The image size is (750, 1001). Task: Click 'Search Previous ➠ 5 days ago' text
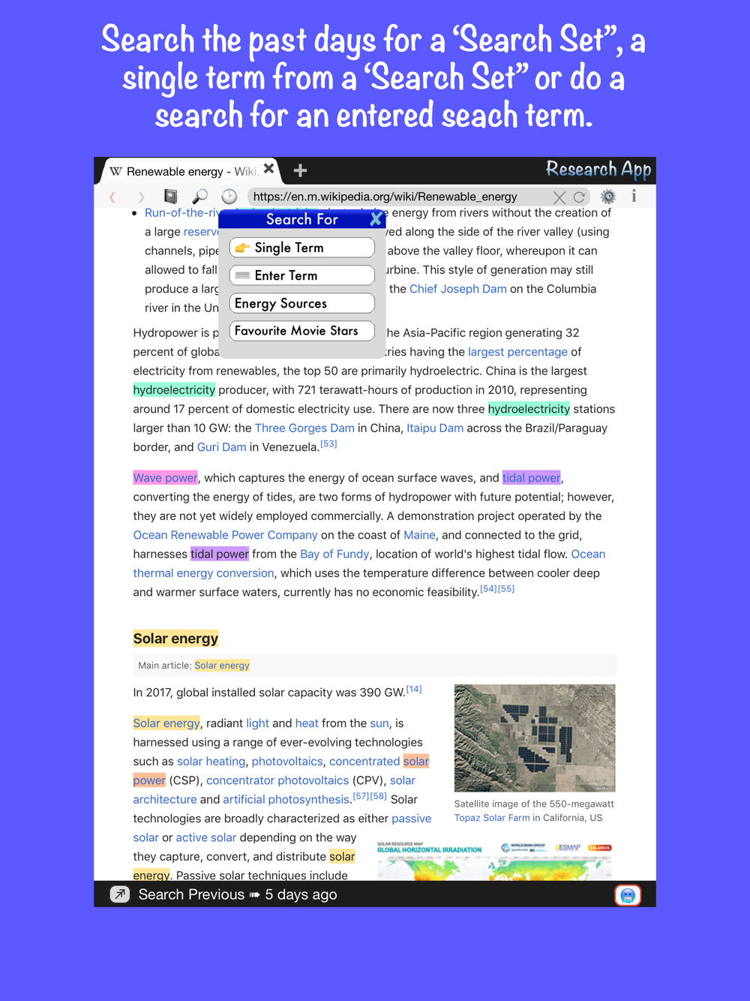click(x=238, y=894)
